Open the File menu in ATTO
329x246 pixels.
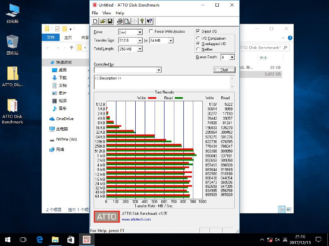tap(95, 13)
